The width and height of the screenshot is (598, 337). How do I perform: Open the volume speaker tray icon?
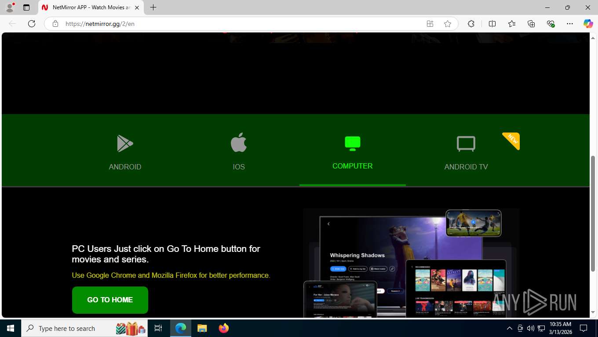click(x=530, y=328)
